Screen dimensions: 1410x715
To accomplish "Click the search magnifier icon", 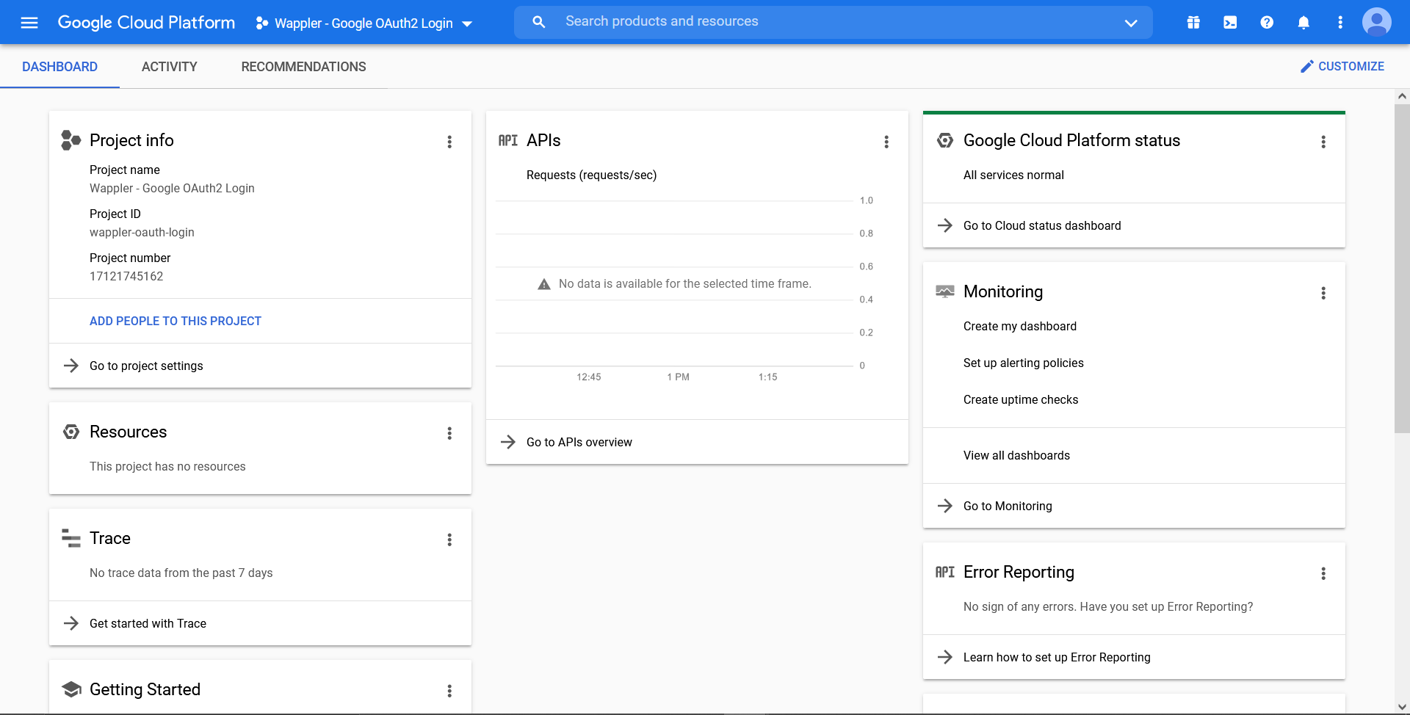I will point(539,22).
